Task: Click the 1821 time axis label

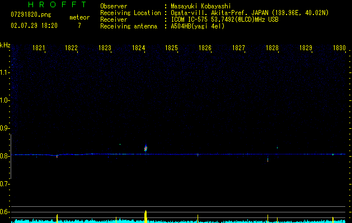Action: [x=39, y=48]
